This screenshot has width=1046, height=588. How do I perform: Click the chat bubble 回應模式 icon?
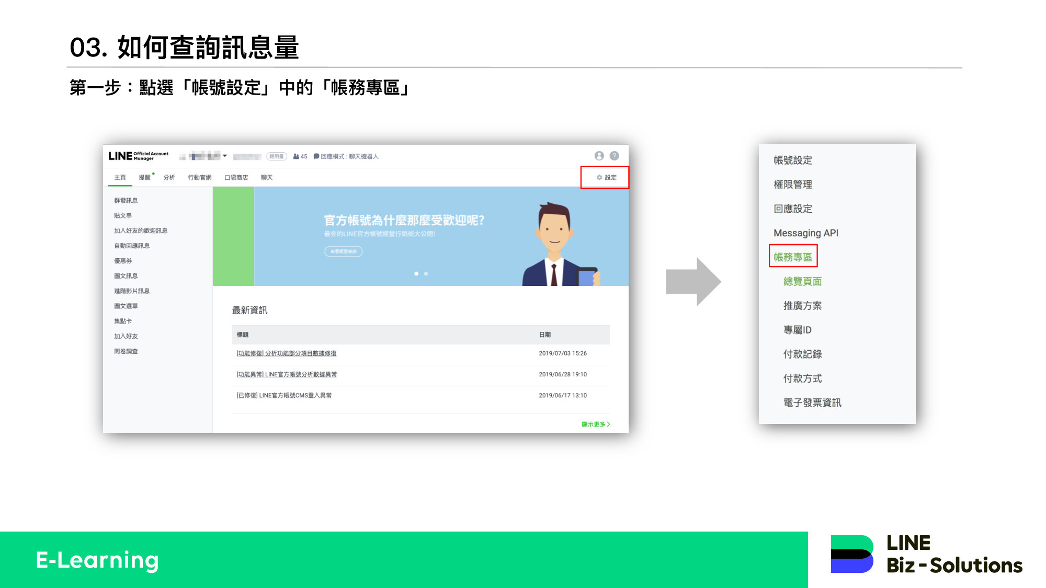pyautogui.click(x=316, y=156)
